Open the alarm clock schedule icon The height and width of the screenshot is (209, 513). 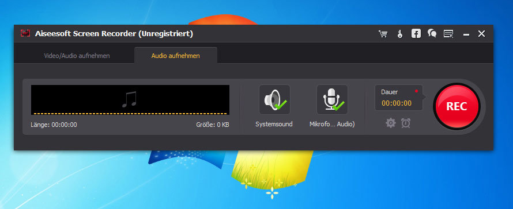(x=406, y=123)
